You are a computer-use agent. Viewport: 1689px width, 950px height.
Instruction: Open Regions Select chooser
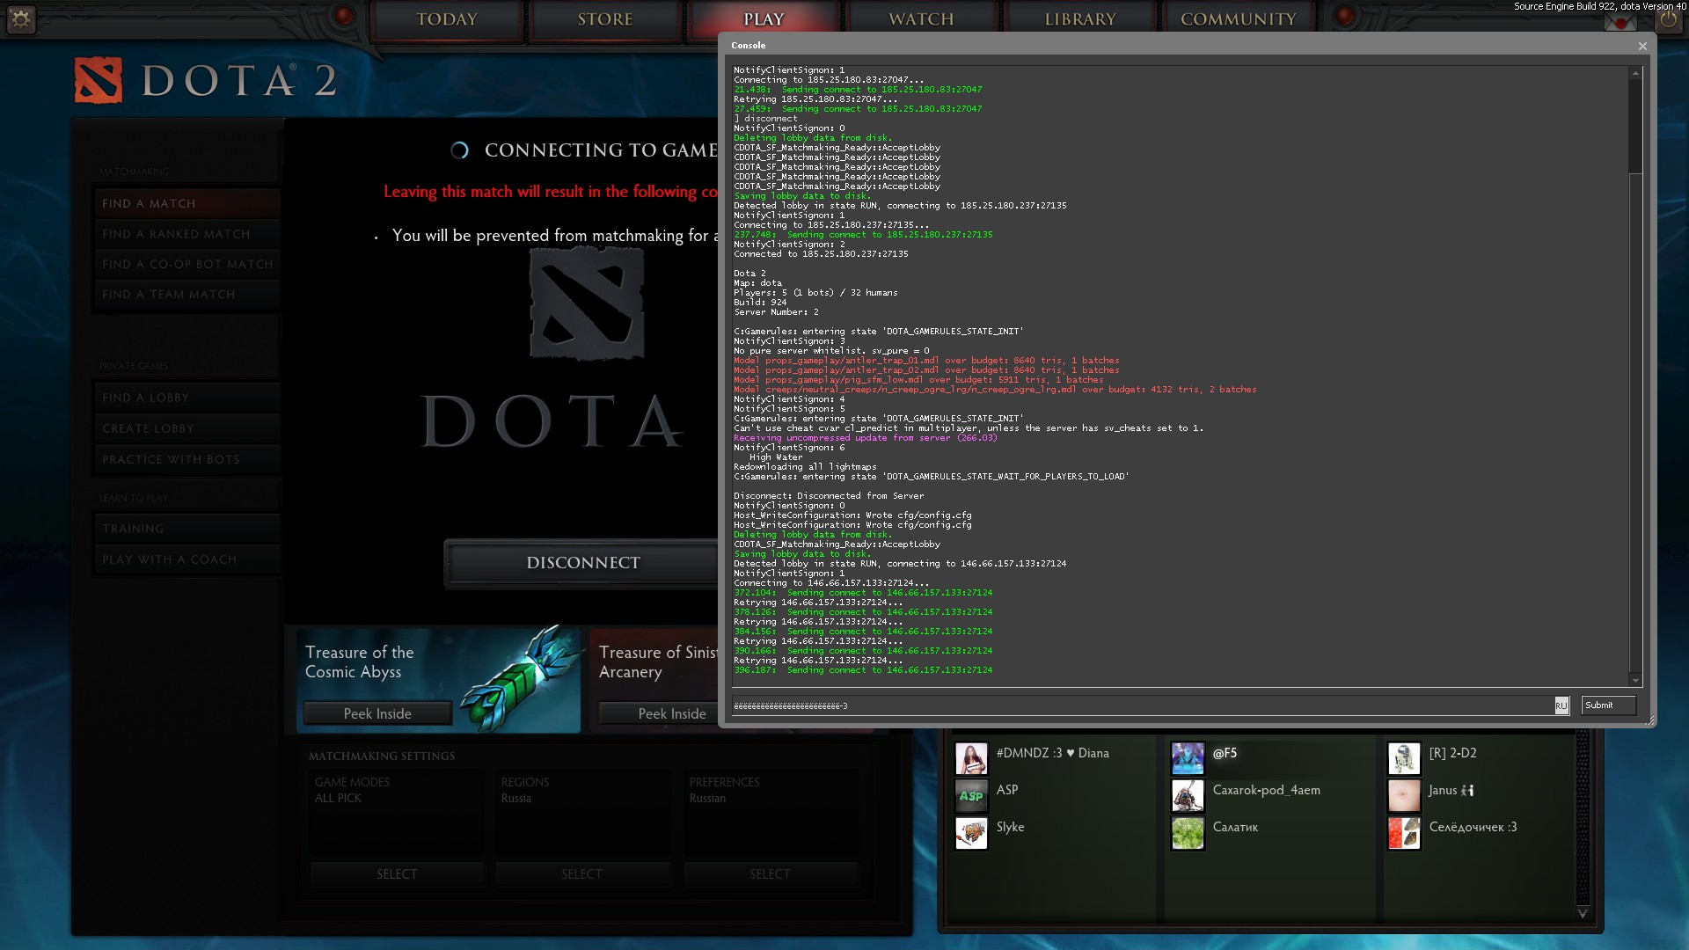[581, 873]
